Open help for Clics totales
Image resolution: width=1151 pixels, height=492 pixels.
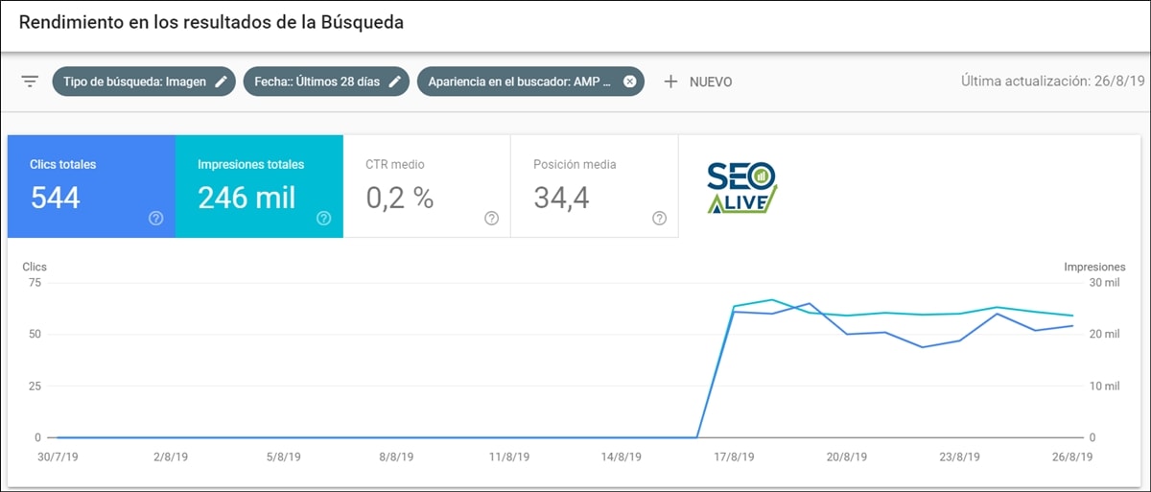click(x=155, y=219)
